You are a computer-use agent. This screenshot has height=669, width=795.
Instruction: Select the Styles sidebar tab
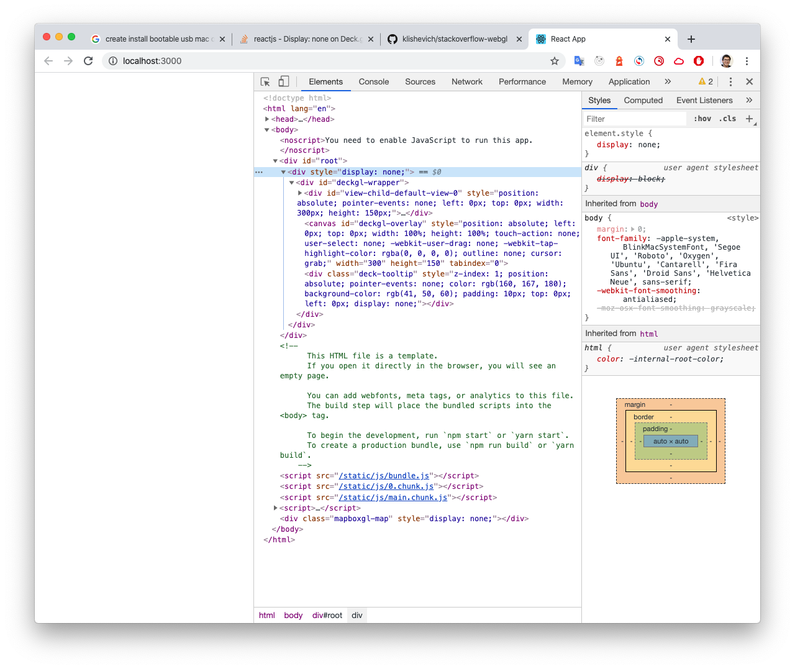599,101
